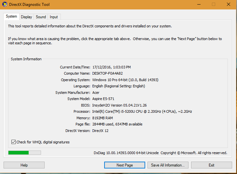237x174 pixels.
Task: Switch to the System tab
Action: (x=11, y=17)
